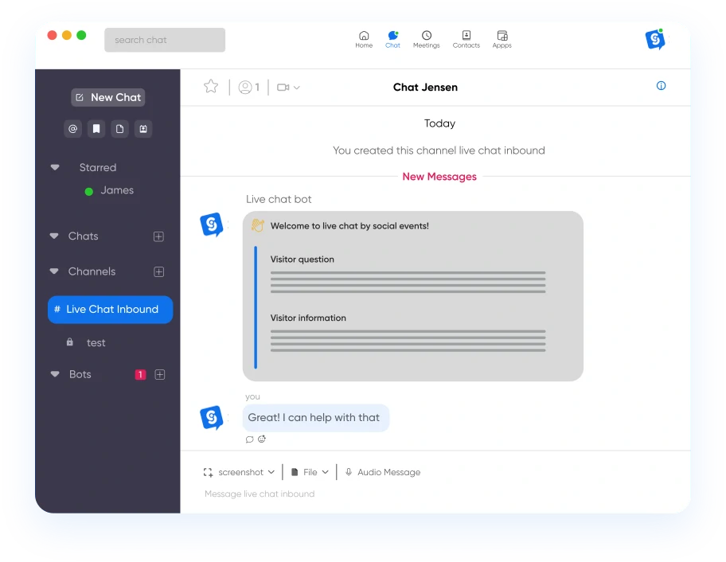Screen dimensions: 726x562
Task: Go to the Contacts tab
Action: click(466, 39)
